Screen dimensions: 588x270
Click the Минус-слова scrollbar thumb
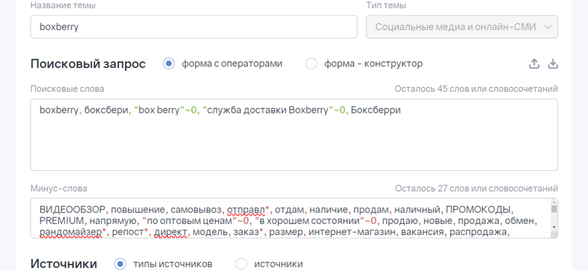(x=554, y=209)
